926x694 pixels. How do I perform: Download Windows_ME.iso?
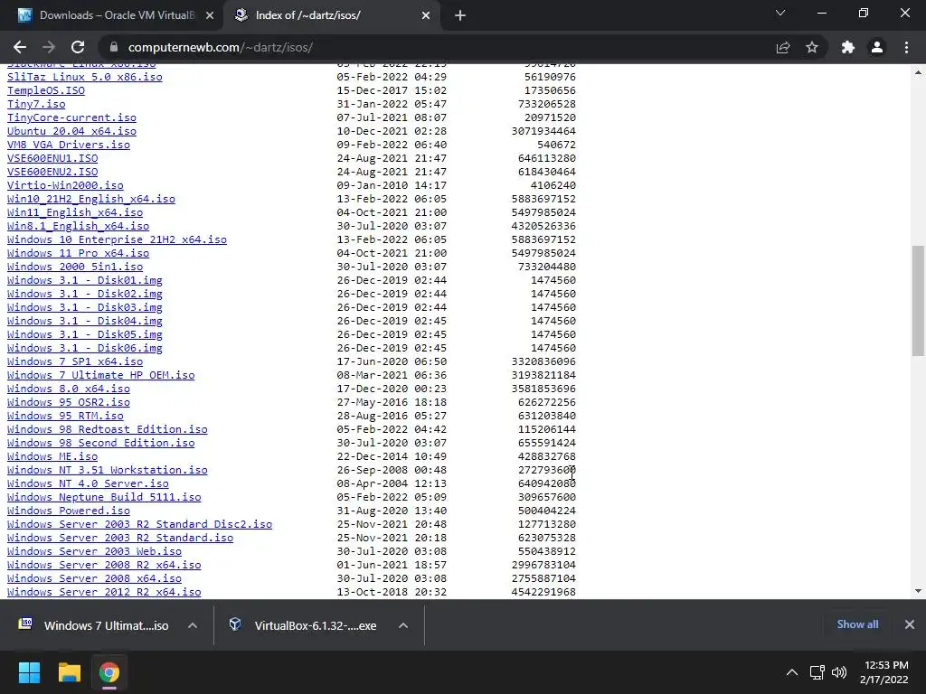tap(52, 456)
